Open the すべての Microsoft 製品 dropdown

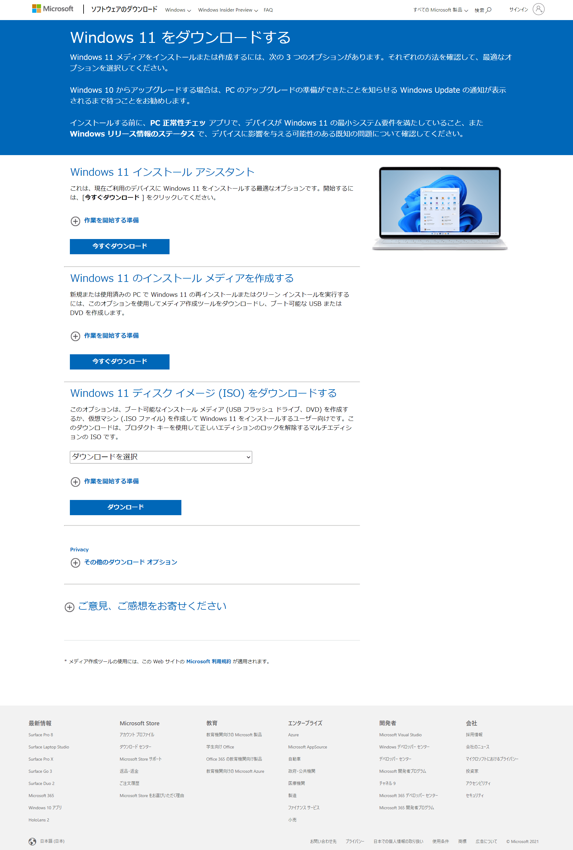pos(440,10)
